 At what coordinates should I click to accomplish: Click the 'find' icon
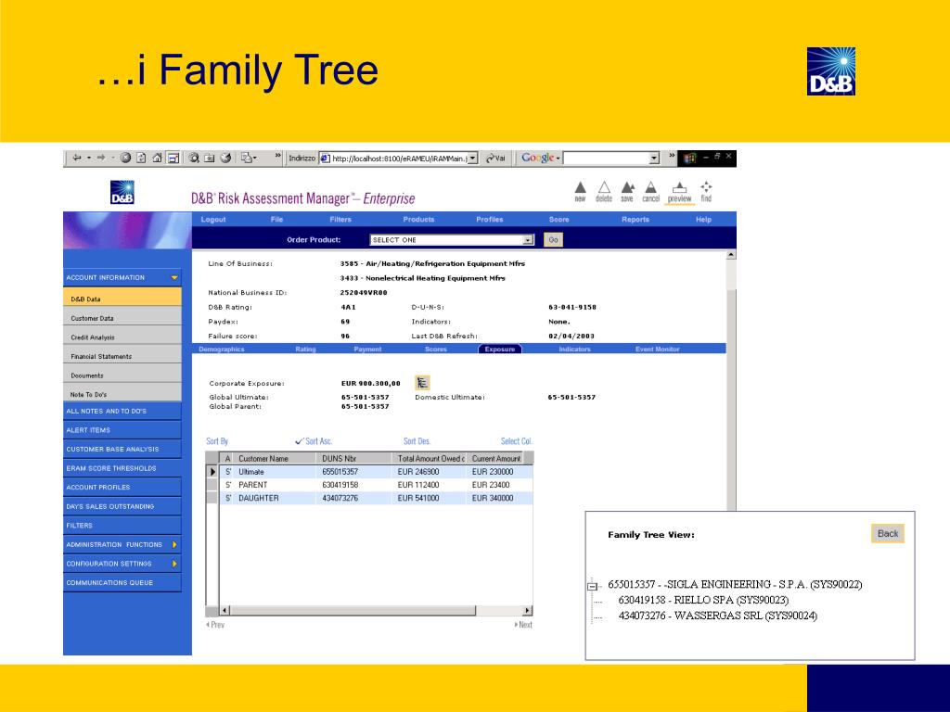tap(706, 191)
